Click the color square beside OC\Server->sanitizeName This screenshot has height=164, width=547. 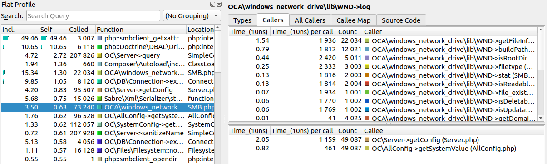[x=100, y=133]
